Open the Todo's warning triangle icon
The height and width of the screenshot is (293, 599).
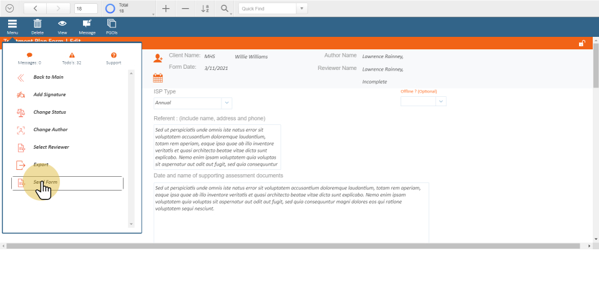point(72,56)
